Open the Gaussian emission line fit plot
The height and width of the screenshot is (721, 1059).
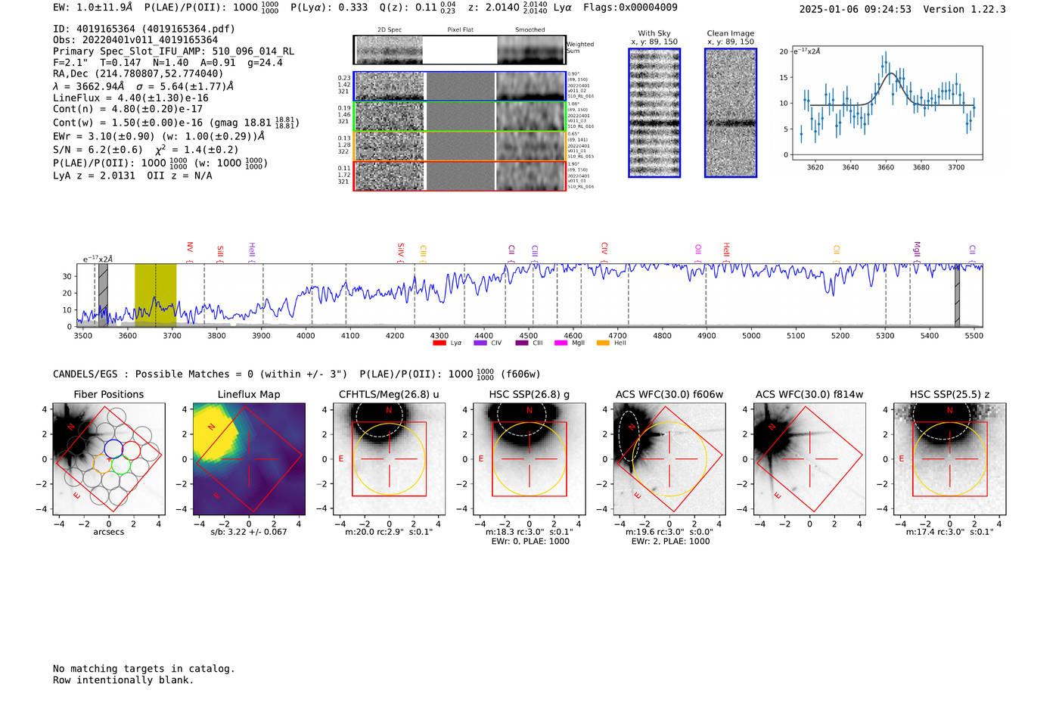887,103
